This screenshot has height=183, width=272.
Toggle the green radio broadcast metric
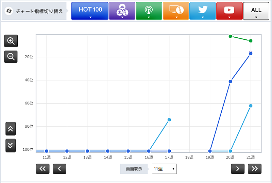click(x=149, y=11)
